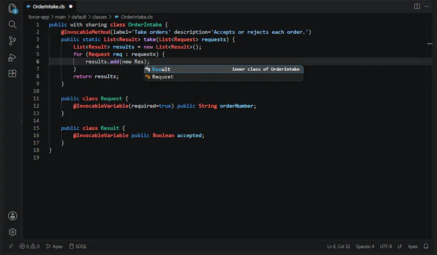Click the SOQL status bar item
The width and height of the screenshot is (437, 255).
pyautogui.click(x=78, y=246)
